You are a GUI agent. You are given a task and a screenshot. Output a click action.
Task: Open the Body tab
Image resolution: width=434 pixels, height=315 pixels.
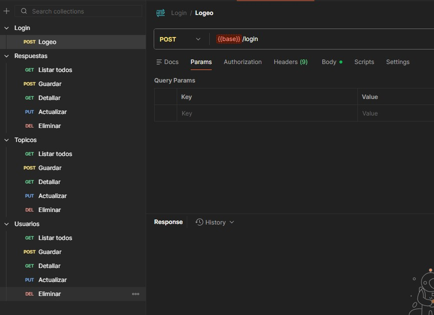329,62
